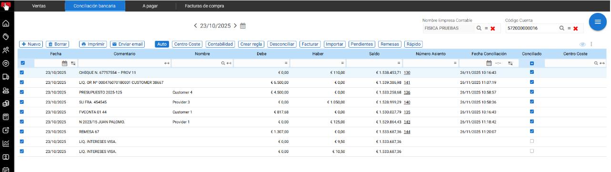Open the coins stack icon in the sidebar
The image size is (611, 172).
pyautogui.click(x=6, y=103)
